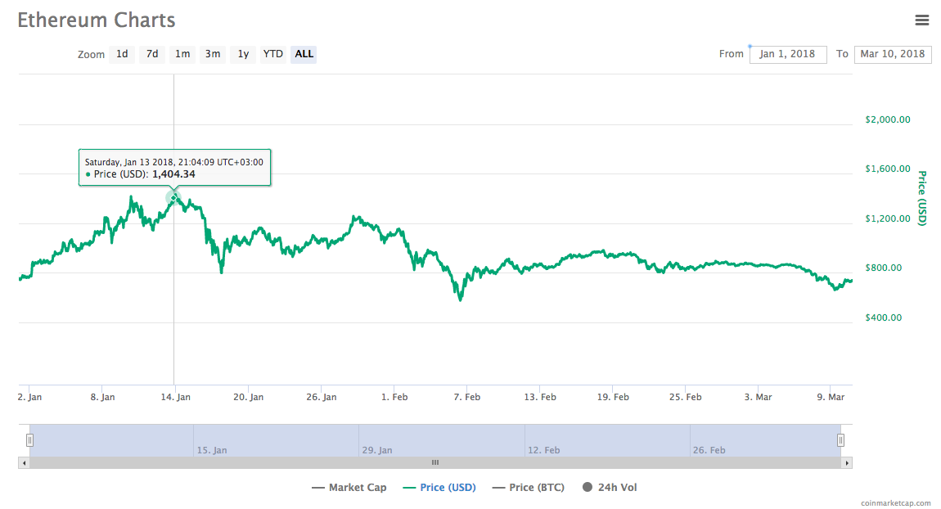This screenshot has height=509, width=941.
Task: Click the Price (BTC) legend marker
Action: point(498,487)
